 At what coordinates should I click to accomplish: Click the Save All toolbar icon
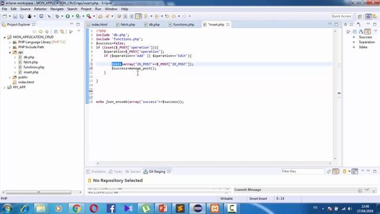pos(21,16)
